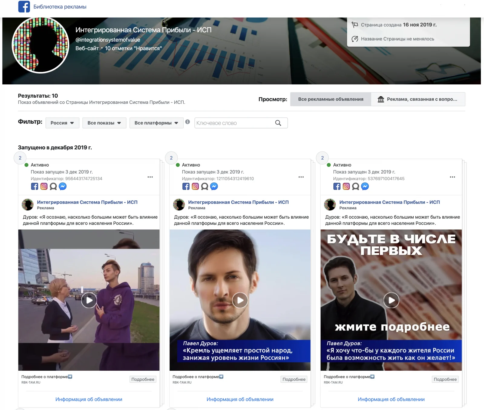Click the version count badge on ad 537697100417645
Screen dimensions: 484x410
click(x=322, y=158)
